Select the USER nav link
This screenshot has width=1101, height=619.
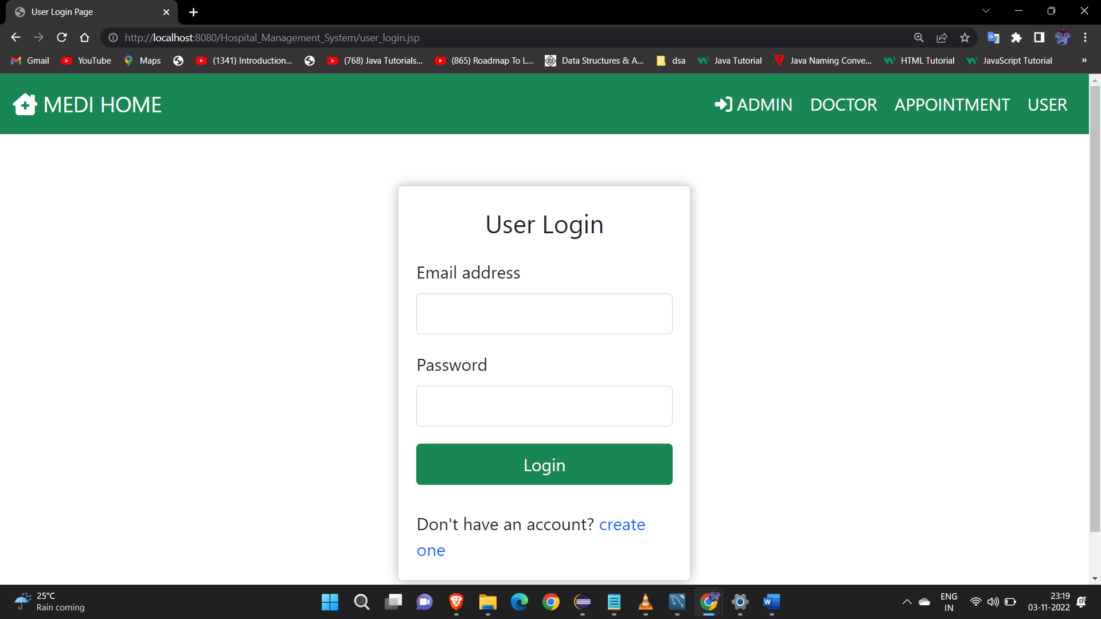(x=1047, y=105)
